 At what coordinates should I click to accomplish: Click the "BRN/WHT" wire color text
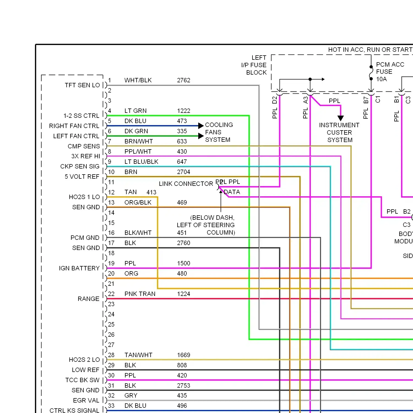[138, 141]
